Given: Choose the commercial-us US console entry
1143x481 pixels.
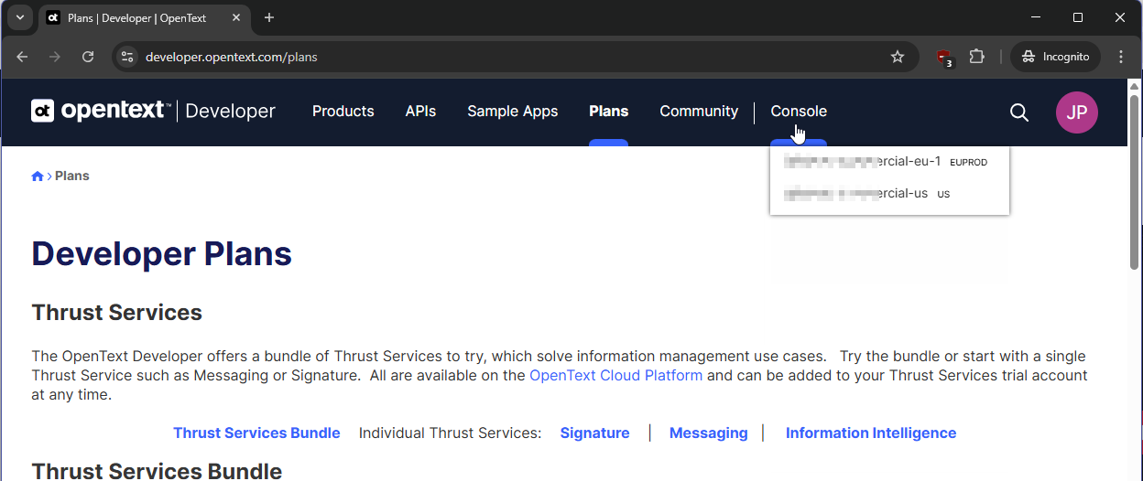Looking at the screenshot, I should click(889, 194).
